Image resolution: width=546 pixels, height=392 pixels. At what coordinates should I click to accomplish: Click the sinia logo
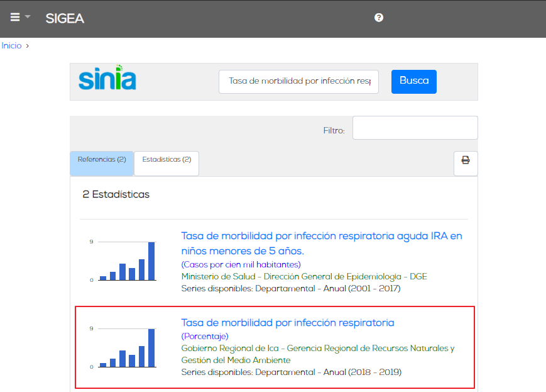107,77
